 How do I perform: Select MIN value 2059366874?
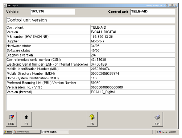pyautogui.click(x=100, y=69)
